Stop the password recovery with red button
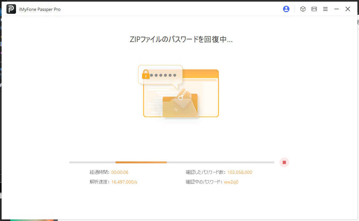Viewport: 359px width, 221px height. [x=284, y=162]
